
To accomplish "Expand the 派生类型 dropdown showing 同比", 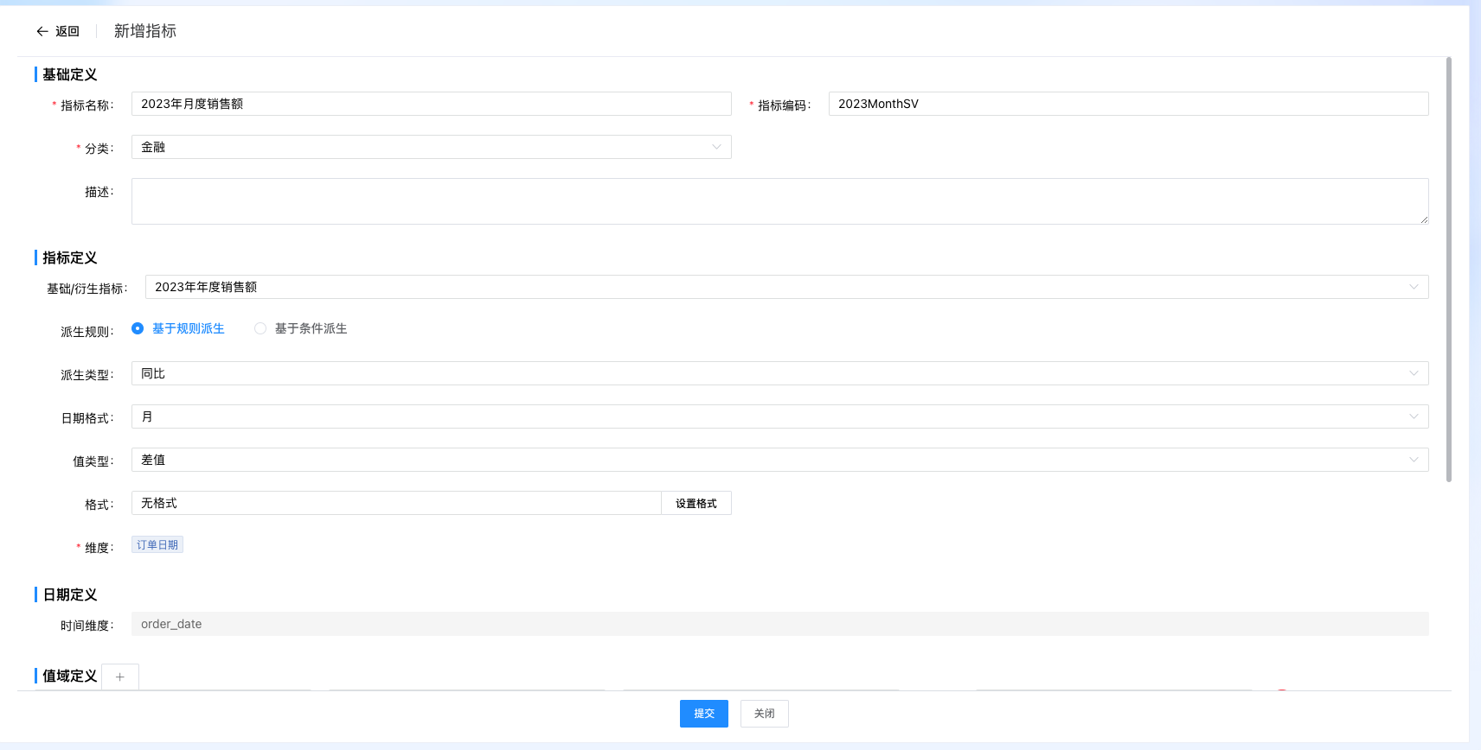I will [780, 373].
